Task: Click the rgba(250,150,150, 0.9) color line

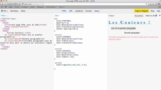Action: pyautogui.click(x=71, y=65)
